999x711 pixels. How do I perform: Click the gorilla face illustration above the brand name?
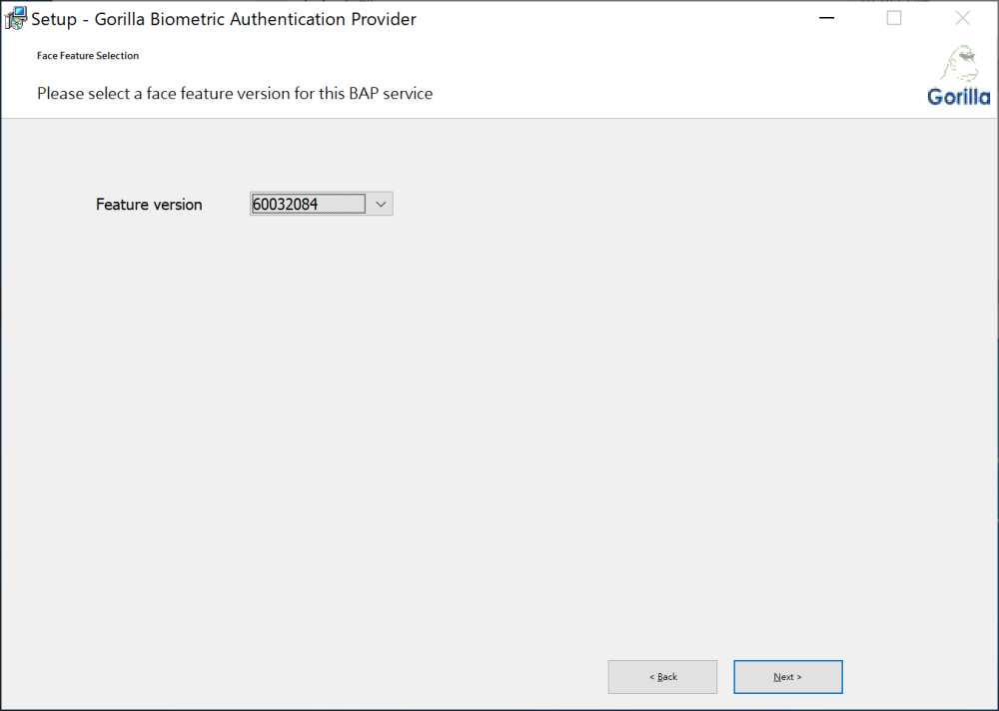pos(958,60)
